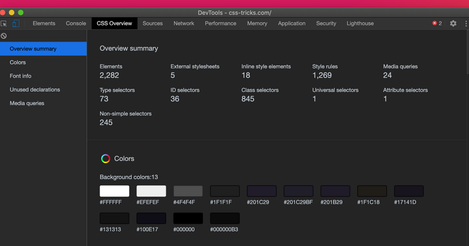Click the red error count badge

[437, 23]
